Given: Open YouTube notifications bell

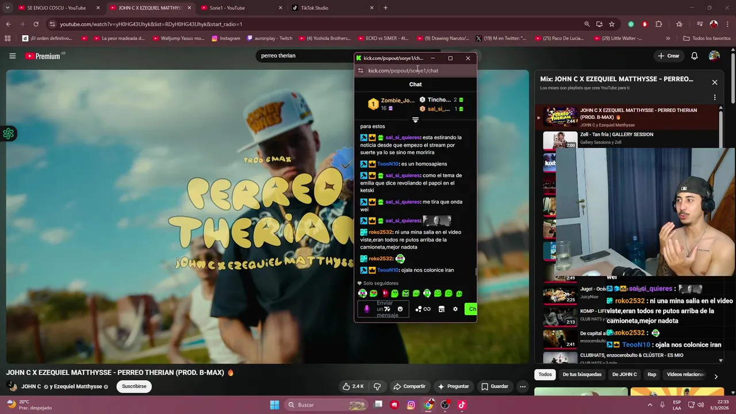Looking at the screenshot, I should [x=695, y=56].
